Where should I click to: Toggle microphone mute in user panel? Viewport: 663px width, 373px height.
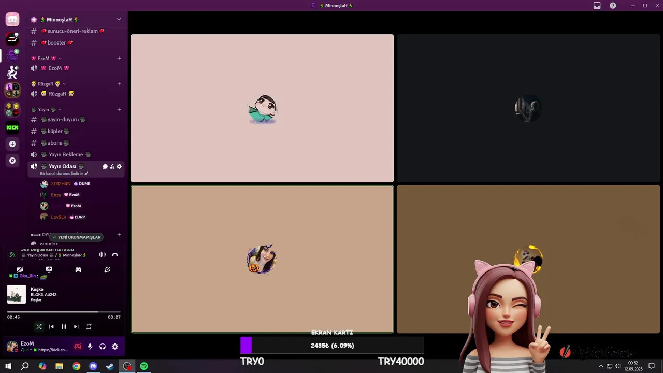coord(90,347)
